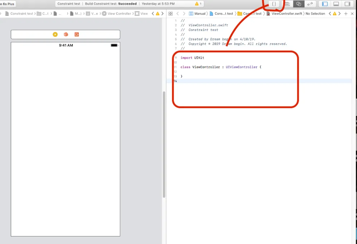
Task: Place cursor on import UIKit line
Action: (x=192, y=58)
